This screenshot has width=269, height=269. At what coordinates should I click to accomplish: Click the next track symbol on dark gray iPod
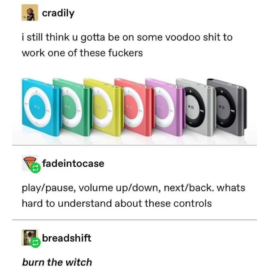click(x=233, y=111)
